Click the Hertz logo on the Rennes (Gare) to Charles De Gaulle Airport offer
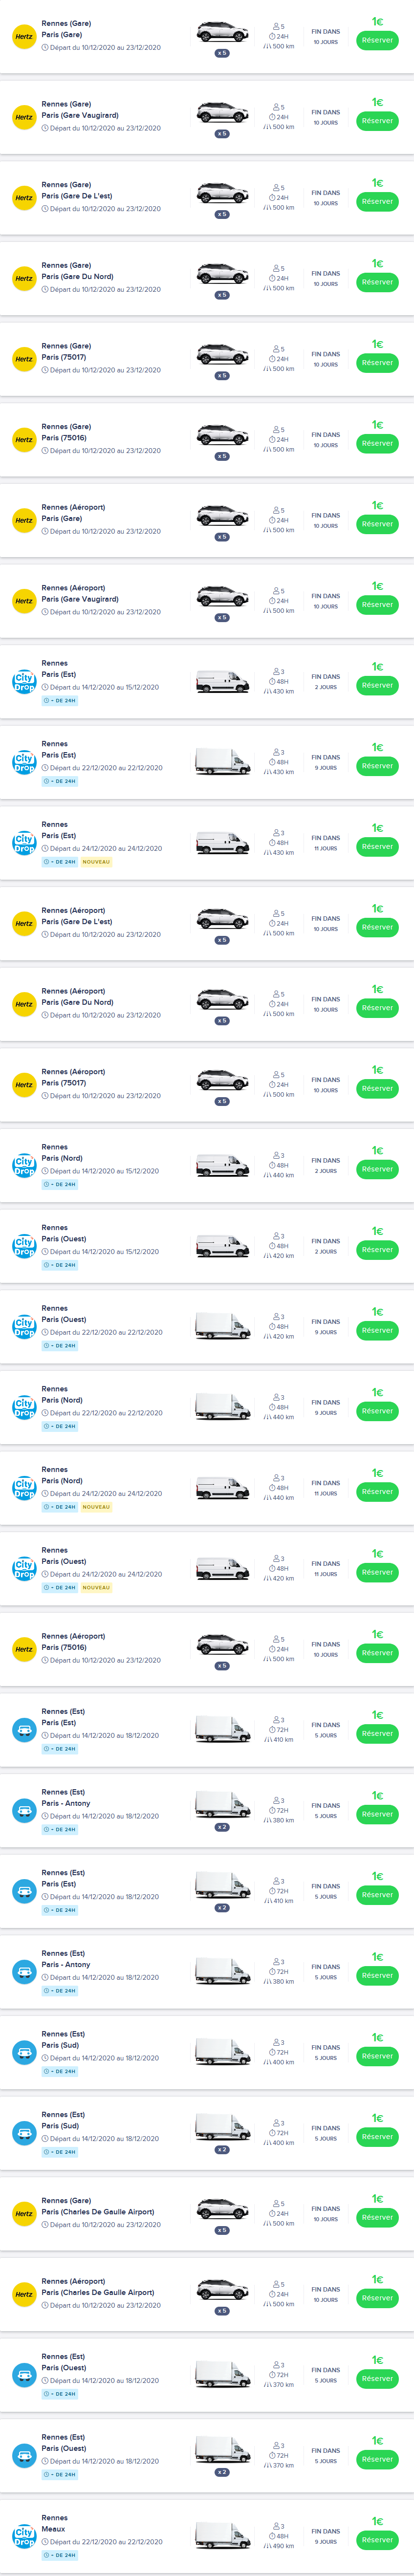 coord(23,2214)
